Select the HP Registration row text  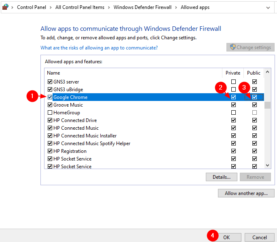pos(70,151)
